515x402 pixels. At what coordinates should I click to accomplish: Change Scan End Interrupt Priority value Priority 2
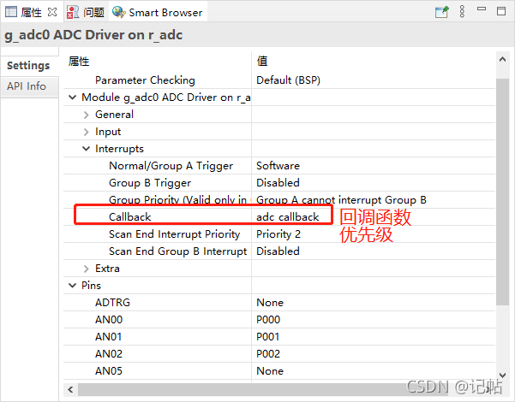(x=278, y=234)
